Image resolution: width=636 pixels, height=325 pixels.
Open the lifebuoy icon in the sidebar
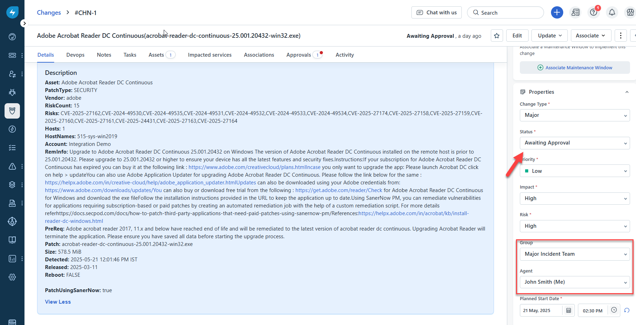click(12, 221)
